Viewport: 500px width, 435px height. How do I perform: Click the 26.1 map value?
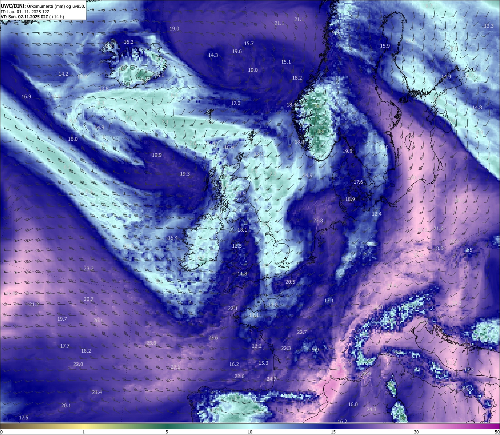(x=98, y=321)
